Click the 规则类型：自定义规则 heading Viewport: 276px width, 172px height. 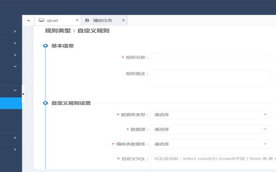(77, 31)
